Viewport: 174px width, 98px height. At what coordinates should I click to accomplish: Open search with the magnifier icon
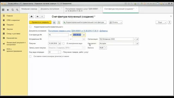click(x=17, y=10)
